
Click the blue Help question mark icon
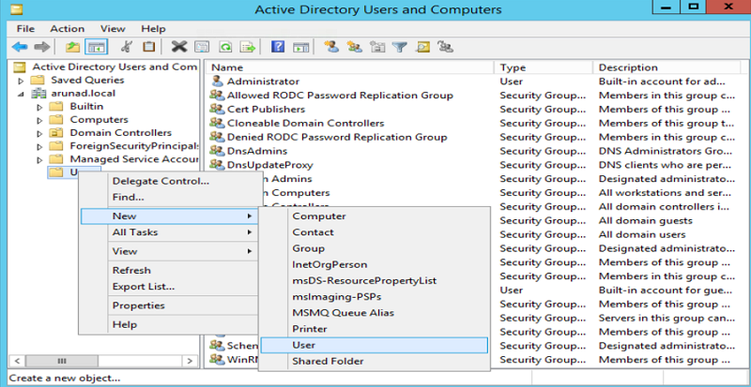pos(278,47)
